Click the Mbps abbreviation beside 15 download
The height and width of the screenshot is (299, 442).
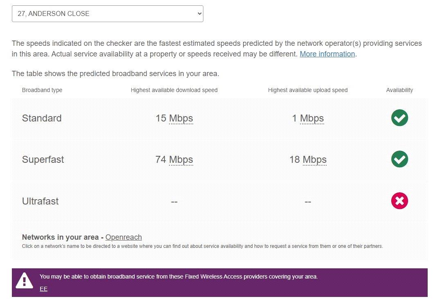pyautogui.click(x=181, y=118)
